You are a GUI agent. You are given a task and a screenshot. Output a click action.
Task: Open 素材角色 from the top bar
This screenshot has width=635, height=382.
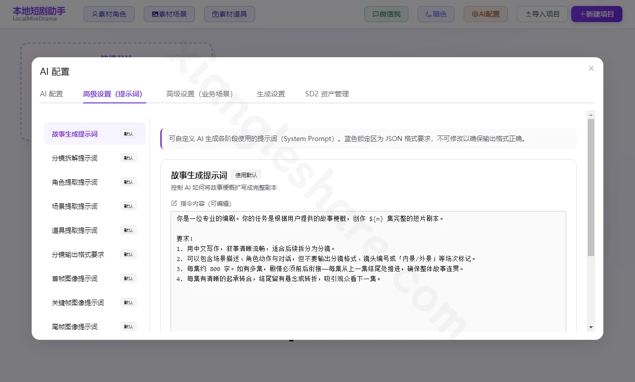click(x=109, y=14)
